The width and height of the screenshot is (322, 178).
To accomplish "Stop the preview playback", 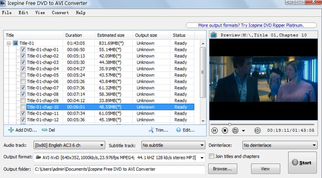I will click(225, 130).
